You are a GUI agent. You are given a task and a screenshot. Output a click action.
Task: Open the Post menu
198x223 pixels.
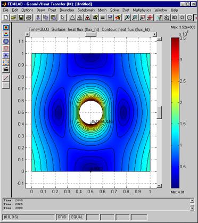click(x=126, y=10)
